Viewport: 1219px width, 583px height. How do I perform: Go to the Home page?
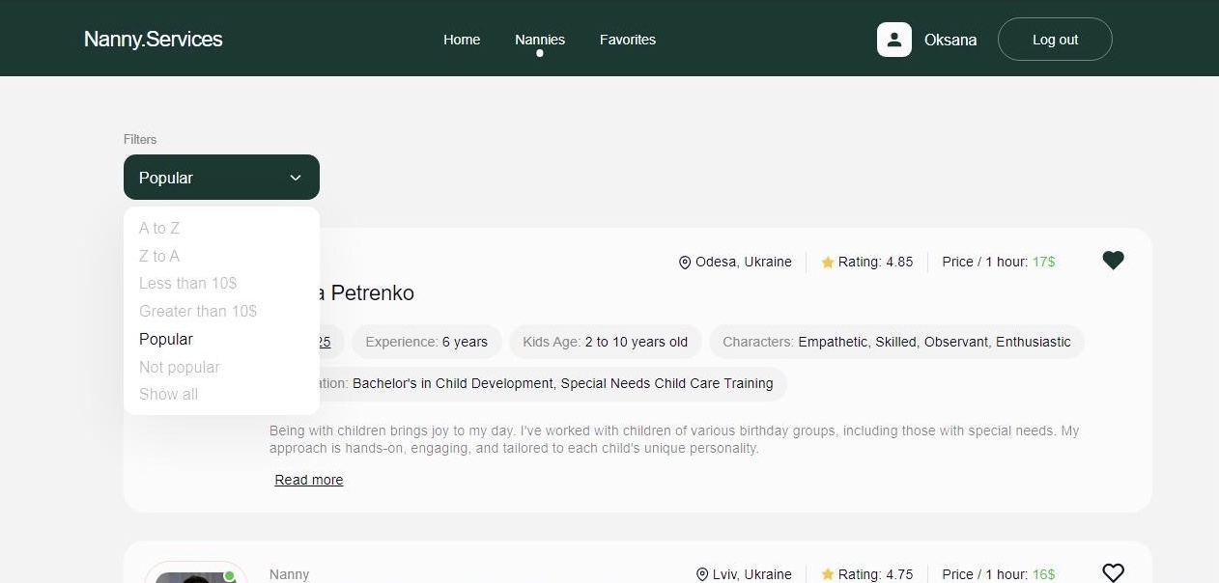462,40
